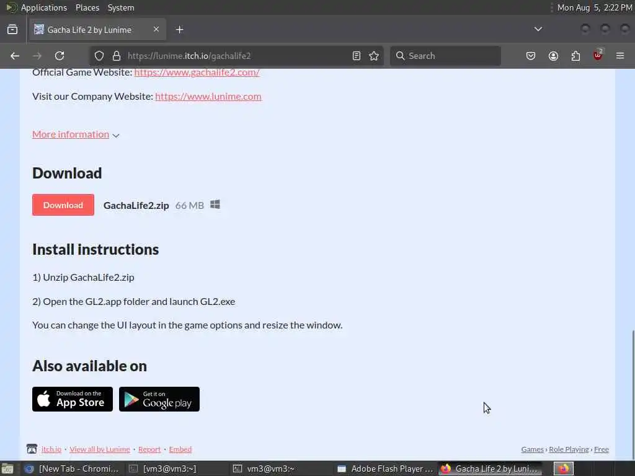Expand the list all tabs chevron
This screenshot has width=635, height=476.
click(538, 29)
